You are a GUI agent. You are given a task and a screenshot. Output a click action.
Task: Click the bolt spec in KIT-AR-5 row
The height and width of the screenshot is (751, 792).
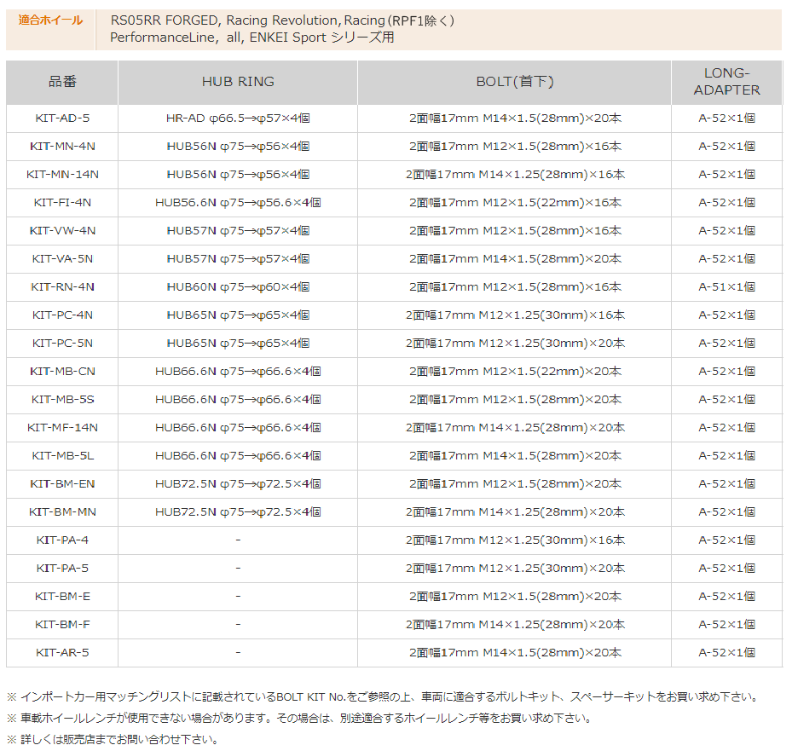coord(515,653)
